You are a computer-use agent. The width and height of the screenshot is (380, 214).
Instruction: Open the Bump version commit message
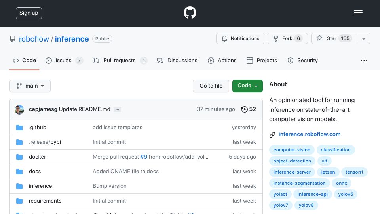(110, 186)
